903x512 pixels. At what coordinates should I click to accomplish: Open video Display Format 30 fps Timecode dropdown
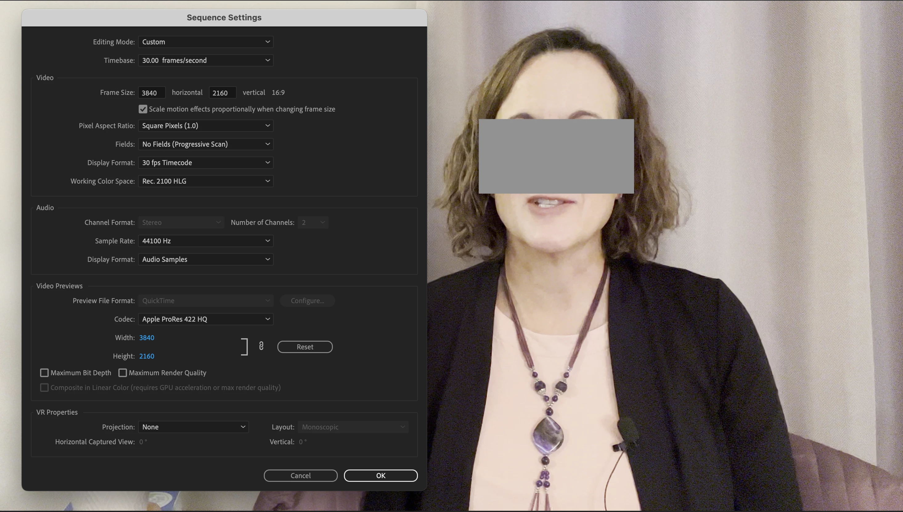(x=206, y=162)
